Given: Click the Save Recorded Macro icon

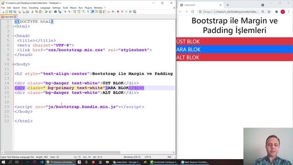Looking at the screenshot, I should coord(135,11).
